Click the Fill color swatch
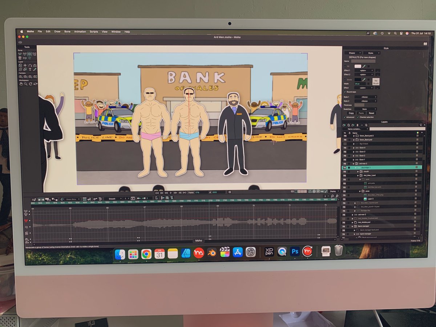The image size is (436, 327). tap(358, 66)
